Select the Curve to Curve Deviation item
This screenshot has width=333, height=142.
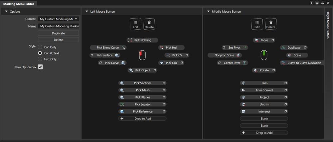coord(302,63)
